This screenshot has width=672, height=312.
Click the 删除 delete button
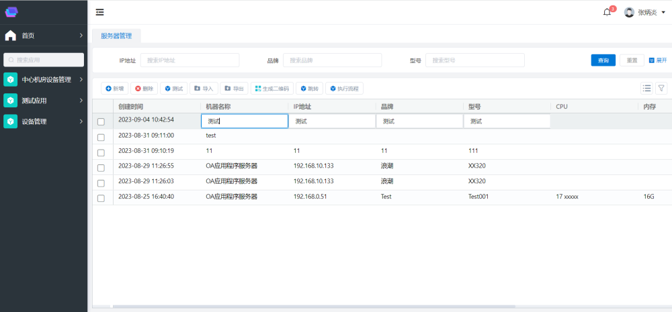(144, 89)
